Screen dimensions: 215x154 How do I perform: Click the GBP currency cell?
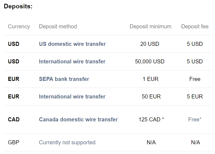(14, 142)
